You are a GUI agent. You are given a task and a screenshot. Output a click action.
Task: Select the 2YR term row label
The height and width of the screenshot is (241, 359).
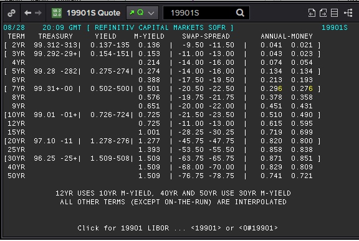pyautogui.click(x=19, y=45)
